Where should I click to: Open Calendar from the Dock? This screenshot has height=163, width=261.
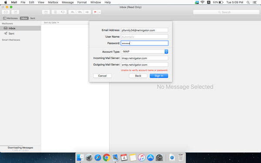click(124, 157)
